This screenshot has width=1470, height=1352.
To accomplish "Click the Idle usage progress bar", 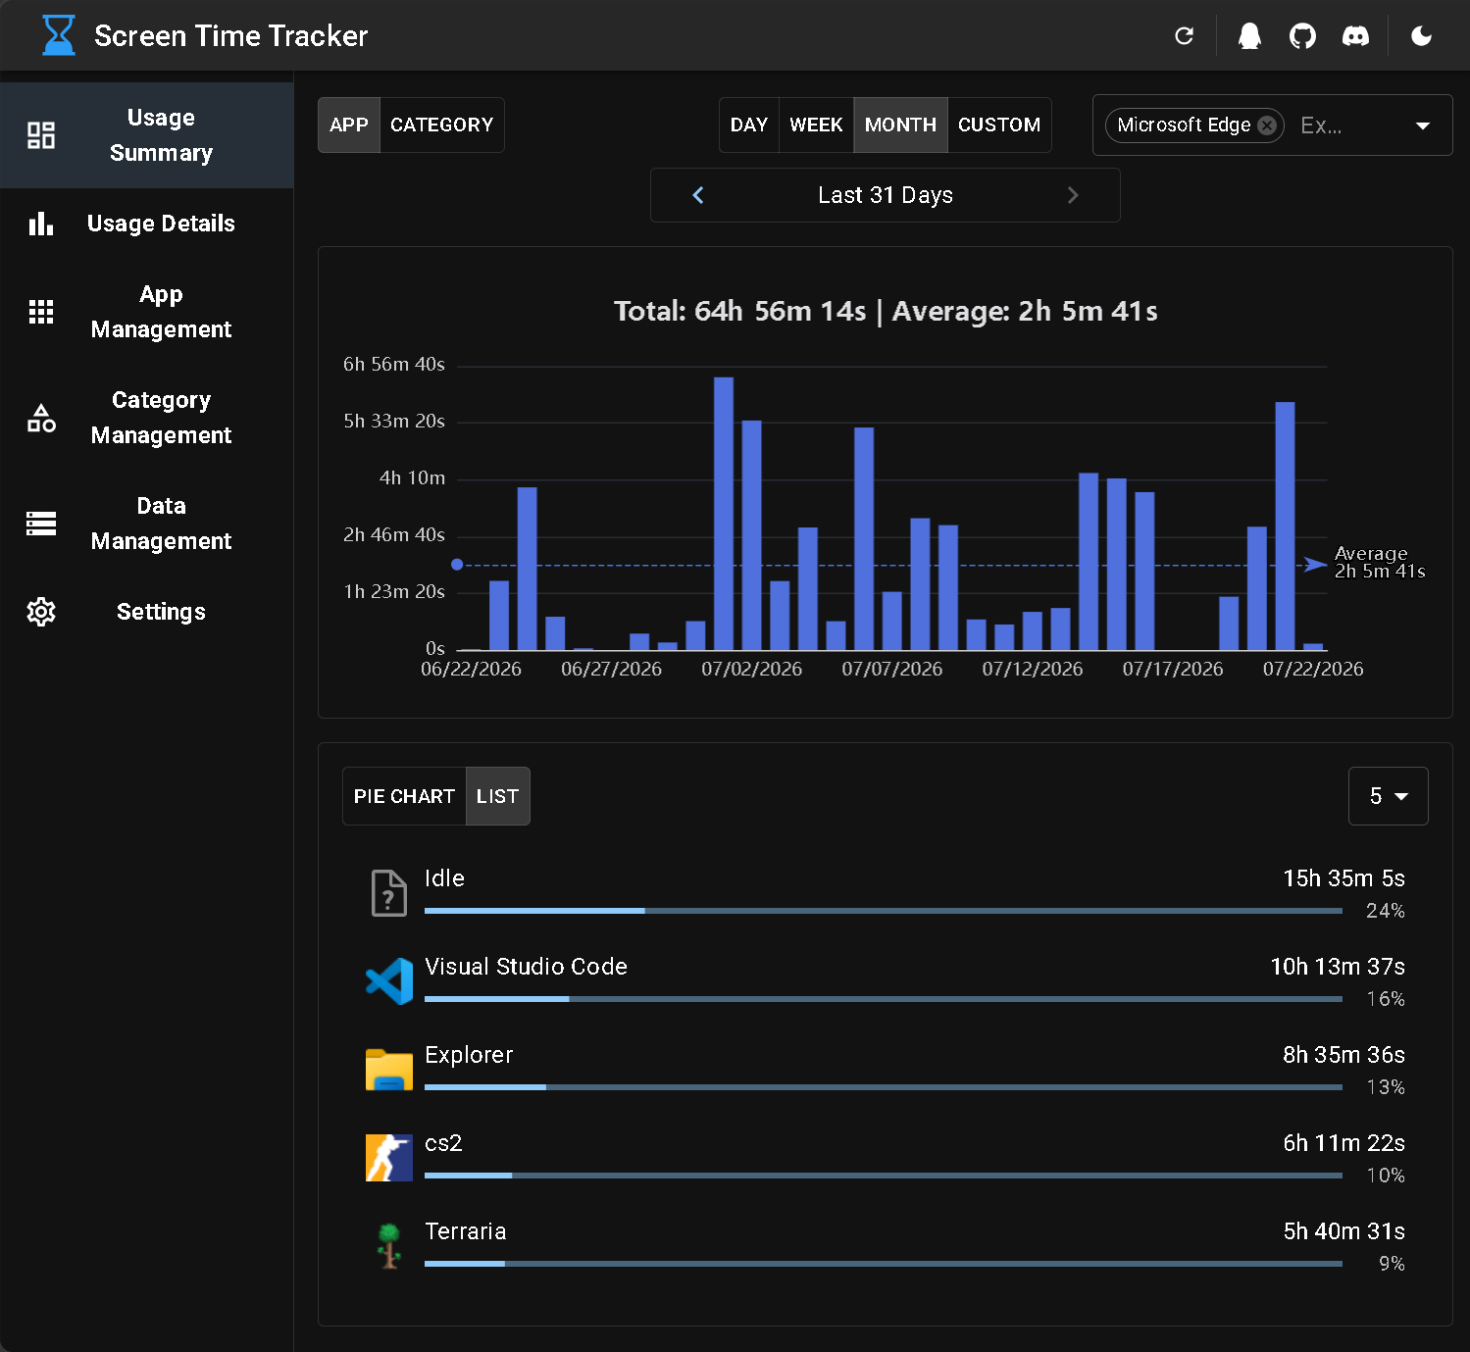I will [883, 911].
